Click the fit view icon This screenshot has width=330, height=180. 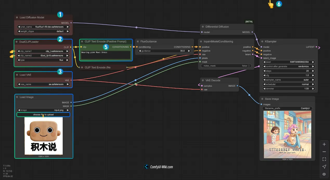coord(324,159)
